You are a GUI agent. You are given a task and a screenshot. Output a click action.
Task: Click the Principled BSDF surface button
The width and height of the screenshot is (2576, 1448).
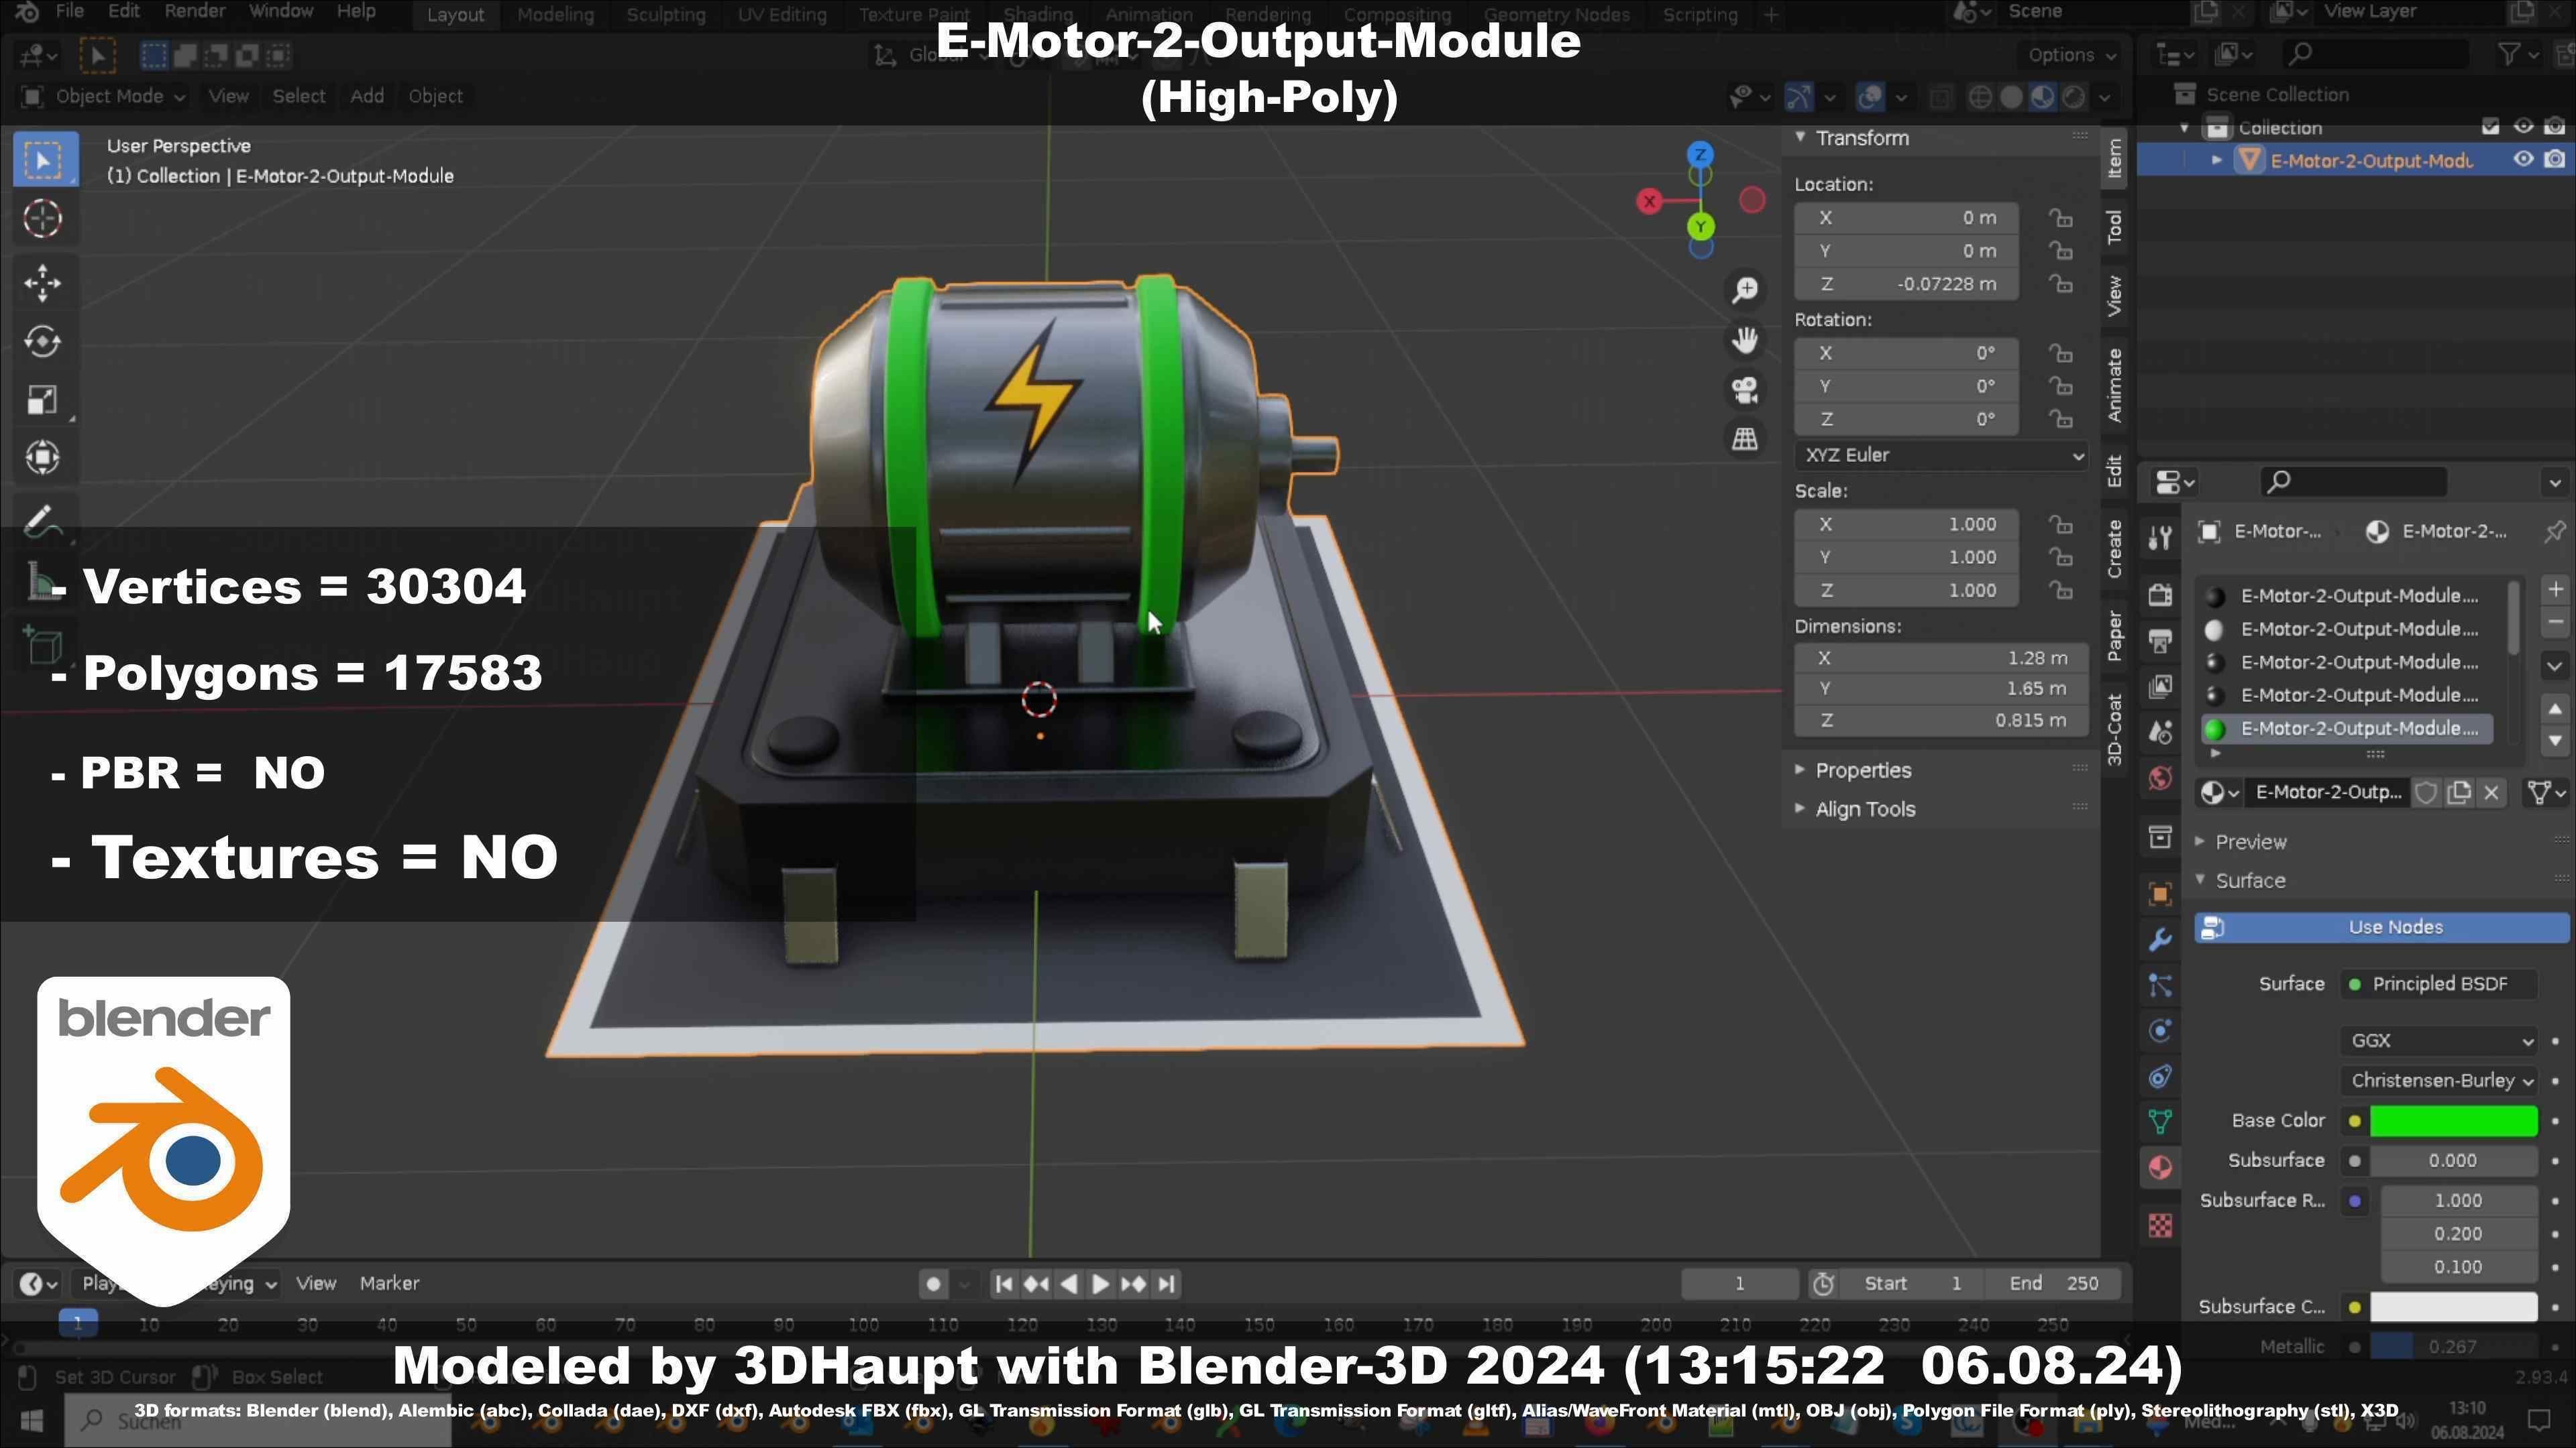tap(2439, 984)
